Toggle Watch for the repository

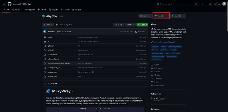point(146,16)
